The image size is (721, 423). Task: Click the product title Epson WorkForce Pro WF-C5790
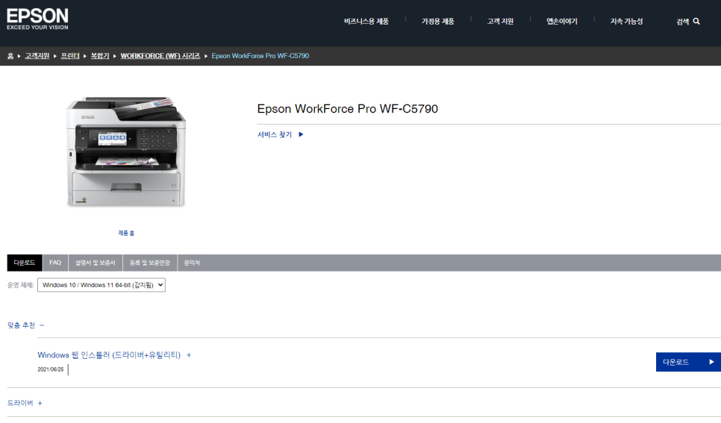(347, 109)
